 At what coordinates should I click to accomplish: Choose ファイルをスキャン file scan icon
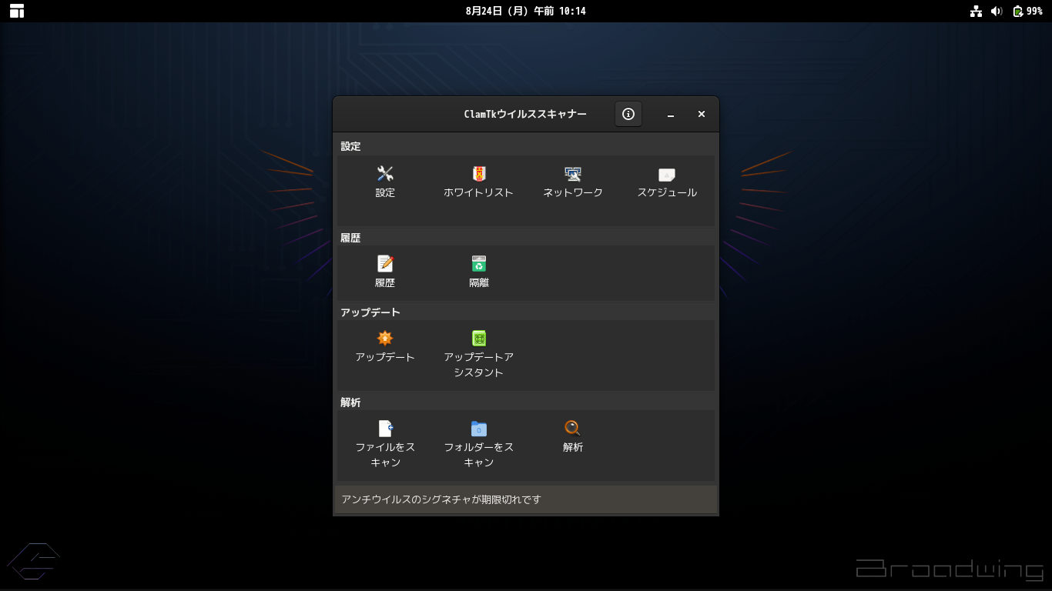point(385,429)
